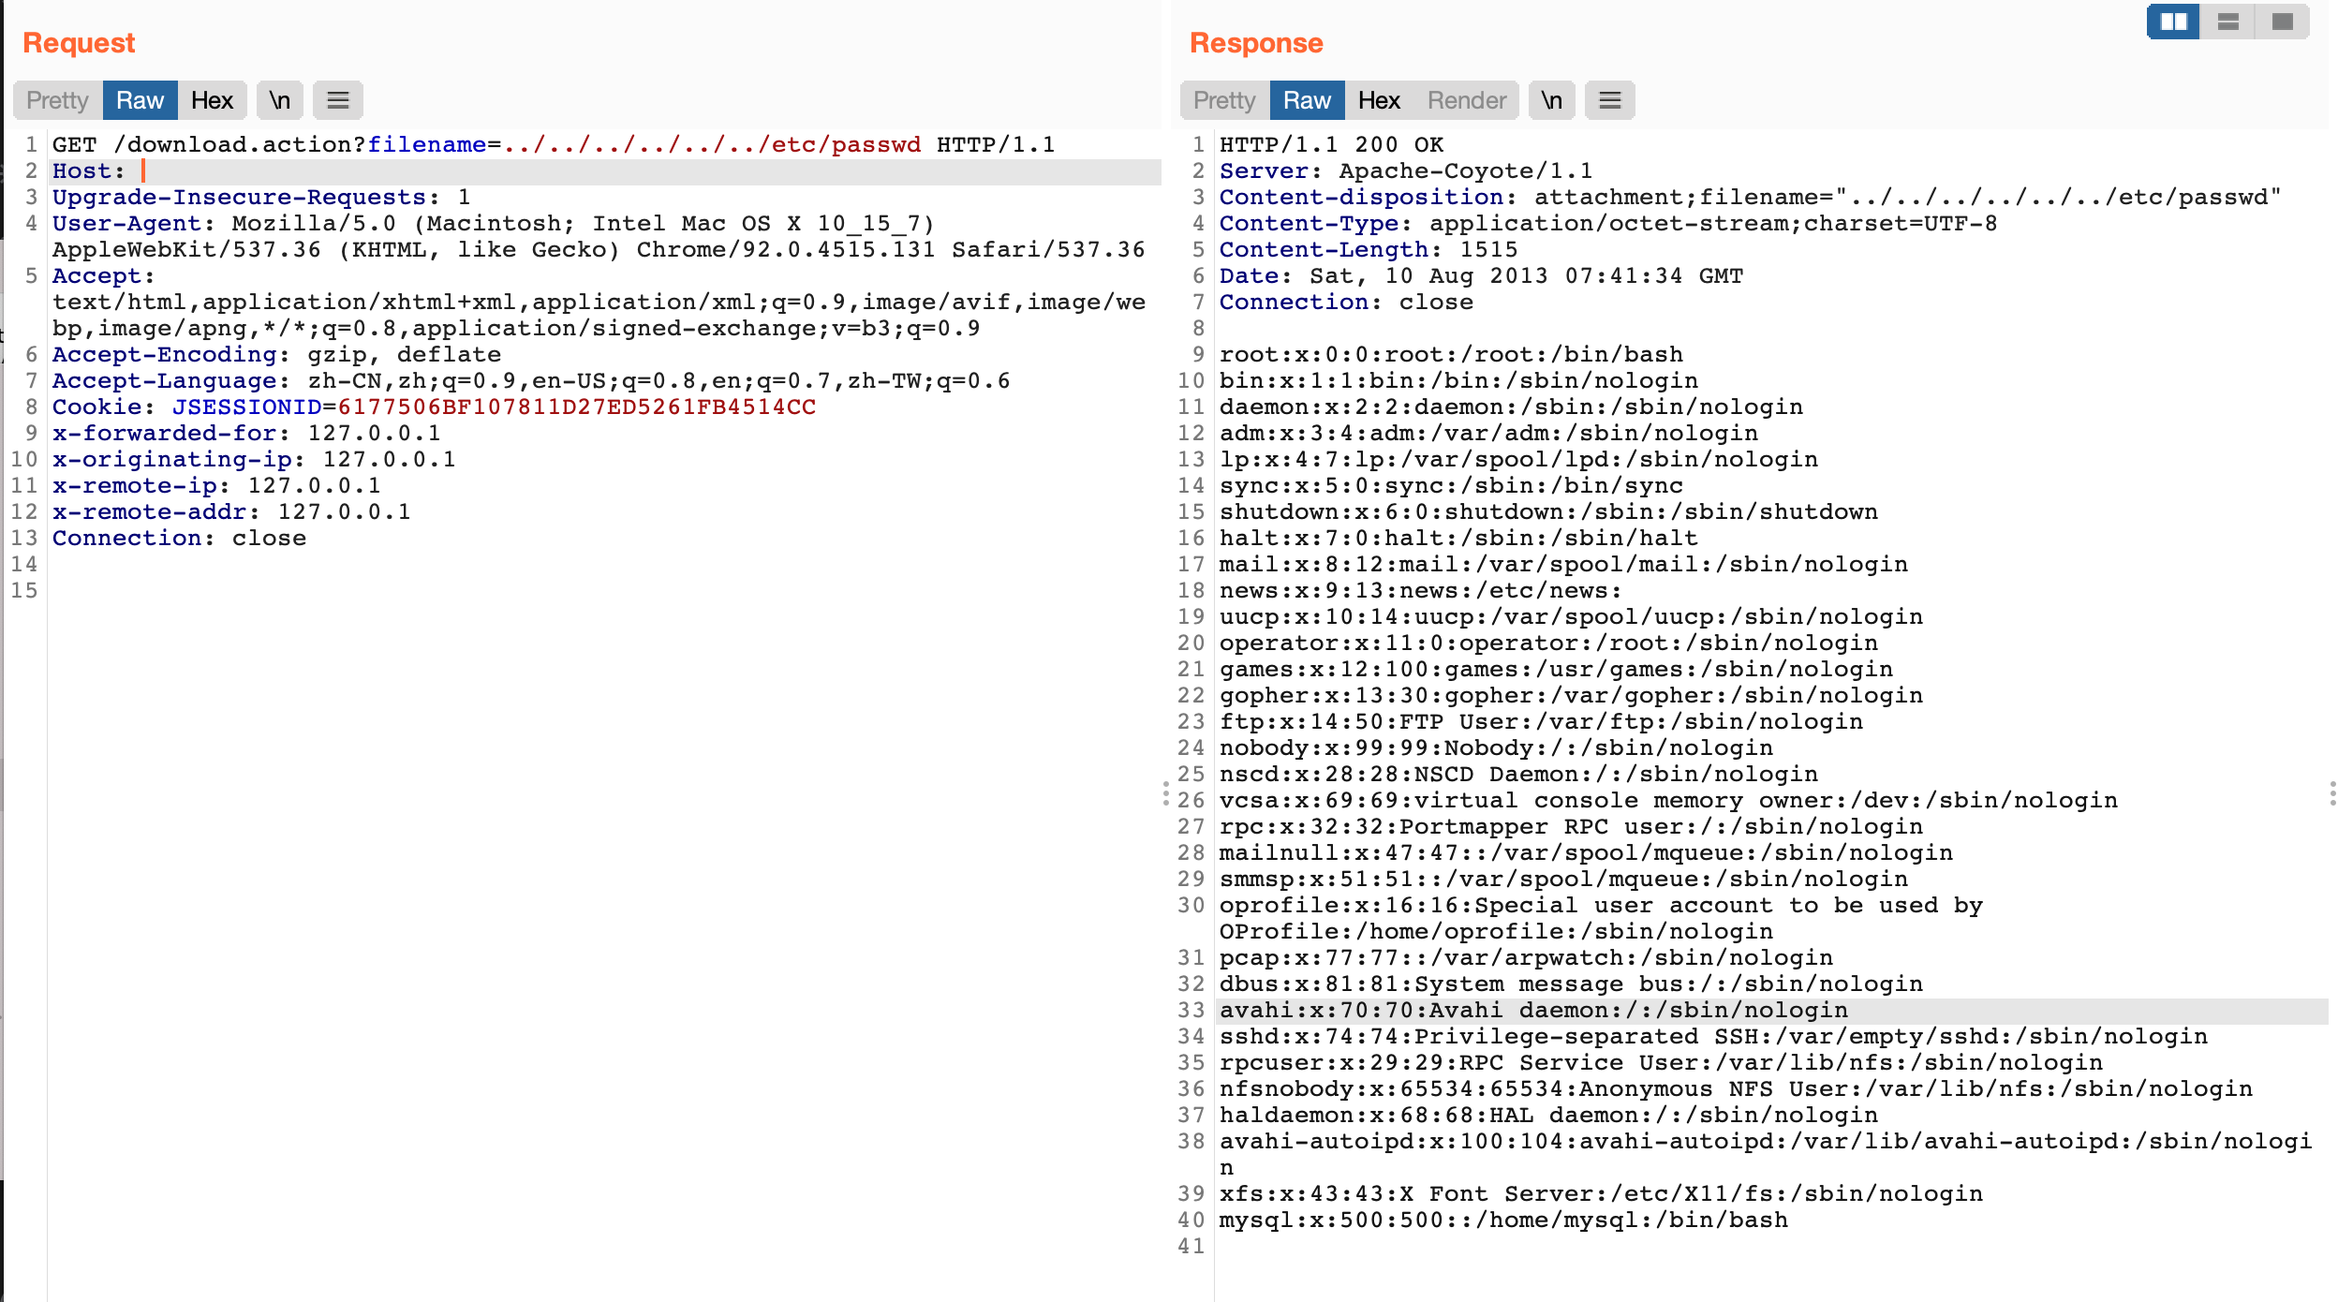Select the Raw tab in Response
2338x1302 pixels.
coord(1307,100)
